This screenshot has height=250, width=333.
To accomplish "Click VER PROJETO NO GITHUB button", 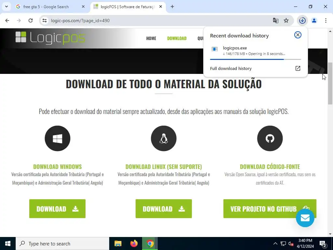I will click(x=270, y=209).
